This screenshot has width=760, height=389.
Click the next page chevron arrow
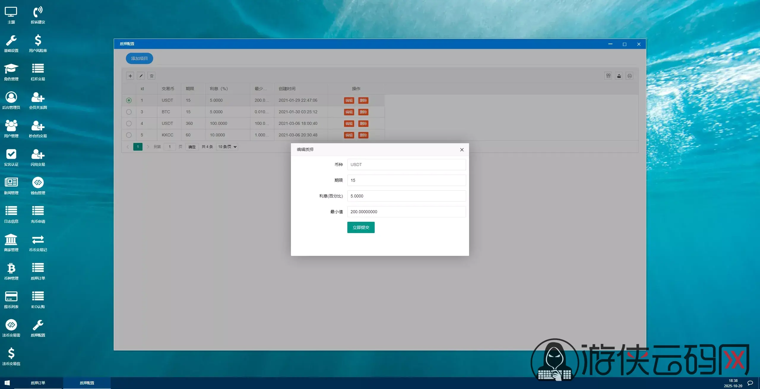(x=148, y=147)
